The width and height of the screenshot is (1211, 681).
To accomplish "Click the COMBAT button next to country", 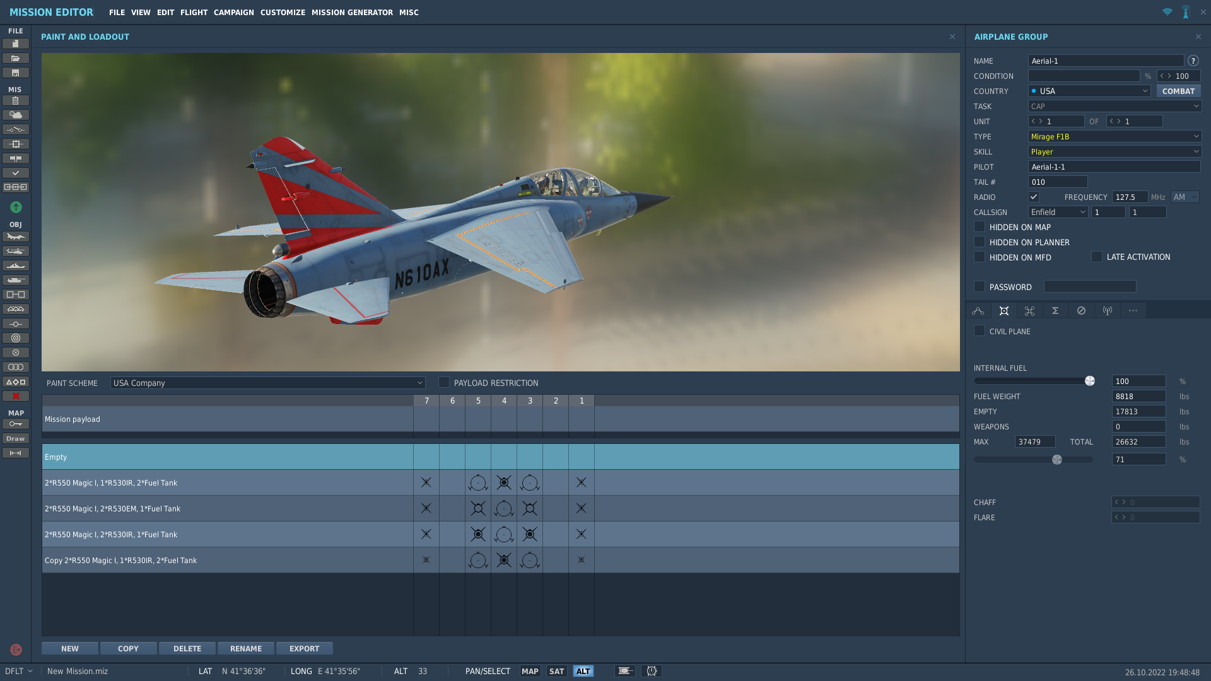I will pos(1178,91).
